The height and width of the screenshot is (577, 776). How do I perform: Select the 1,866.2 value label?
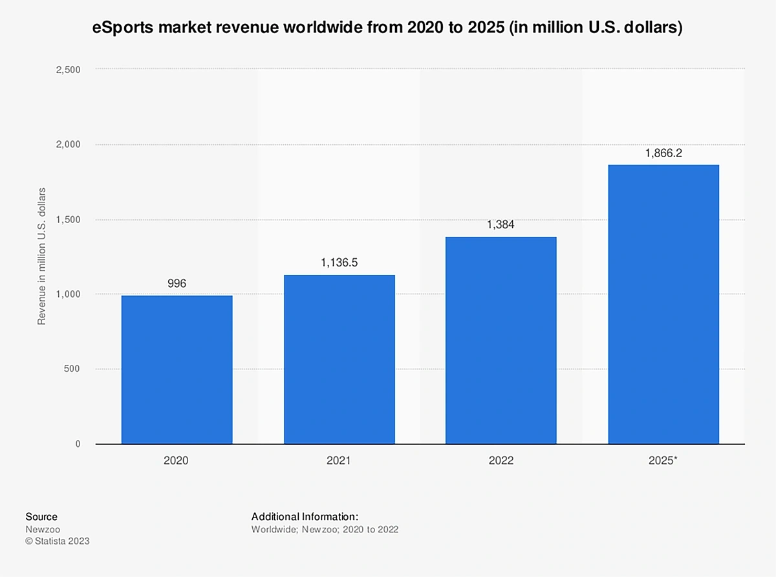coord(663,153)
